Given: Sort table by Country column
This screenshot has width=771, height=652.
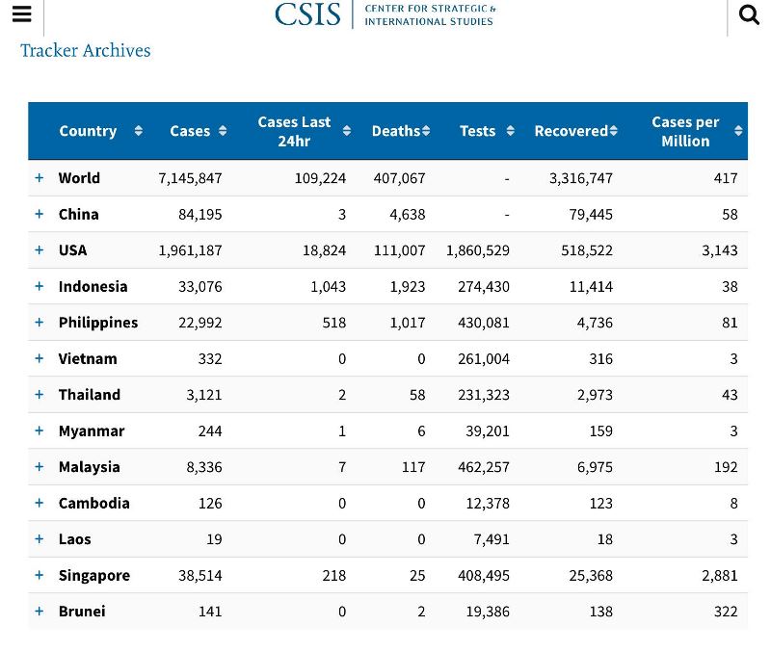Looking at the screenshot, I should click(x=99, y=131).
